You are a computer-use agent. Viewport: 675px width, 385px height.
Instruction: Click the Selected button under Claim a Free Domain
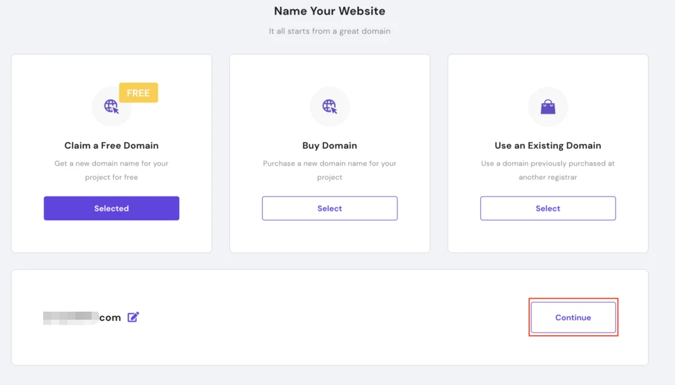(x=112, y=208)
